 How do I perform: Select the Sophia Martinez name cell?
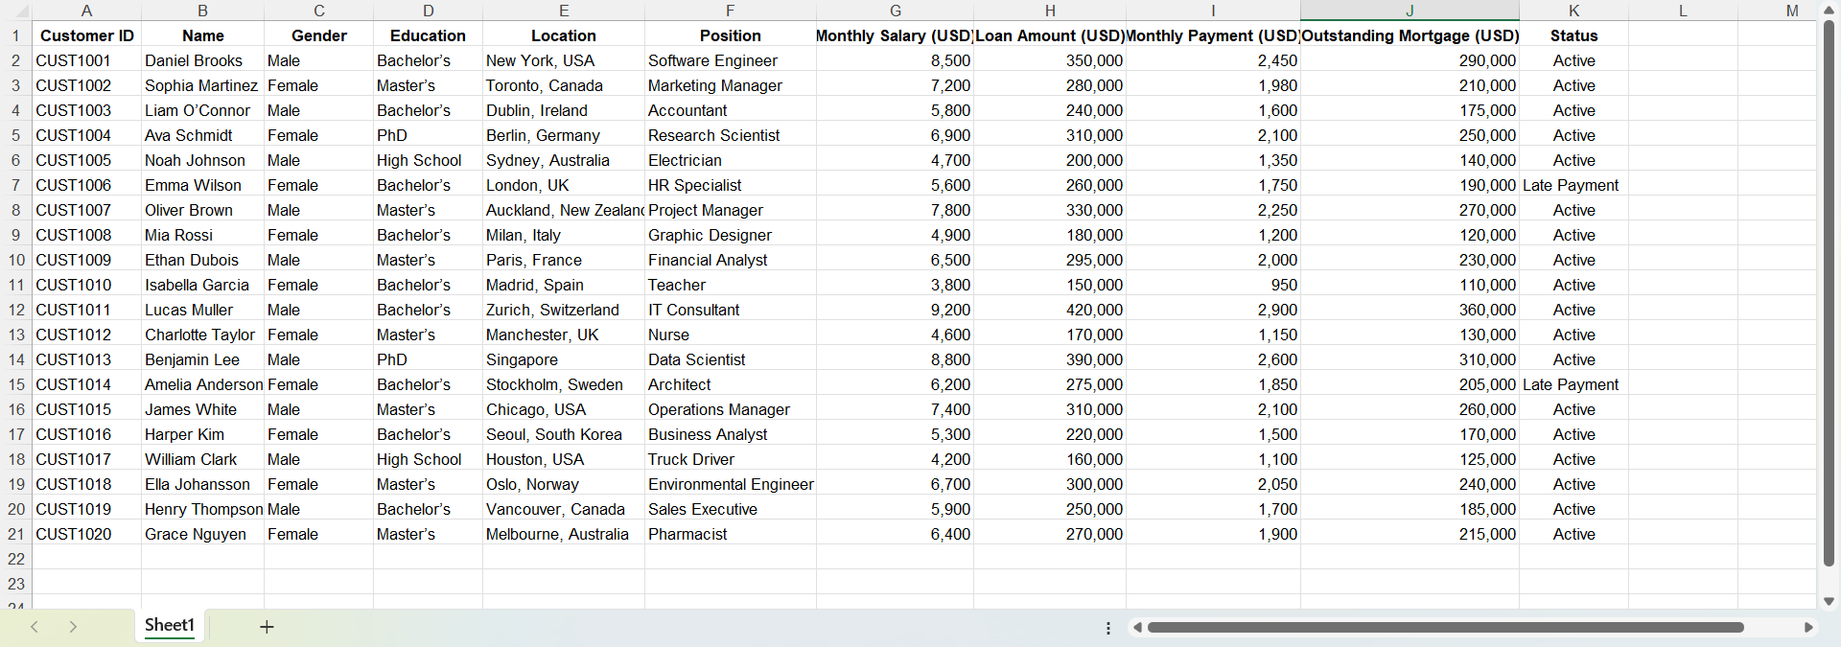click(202, 85)
